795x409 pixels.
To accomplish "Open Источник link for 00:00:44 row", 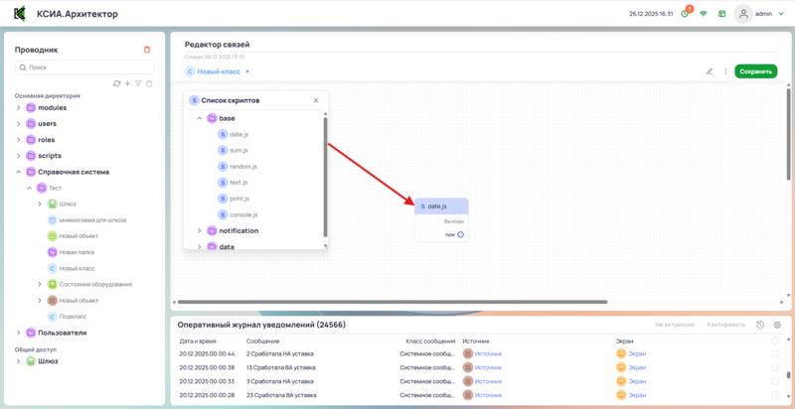I will [x=488, y=353].
